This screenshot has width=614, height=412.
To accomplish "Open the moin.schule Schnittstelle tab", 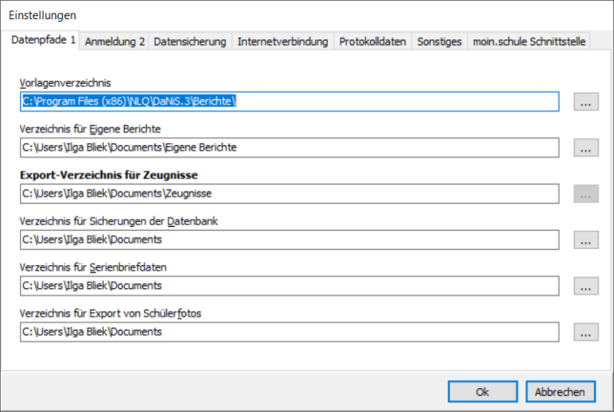I will click(528, 42).
